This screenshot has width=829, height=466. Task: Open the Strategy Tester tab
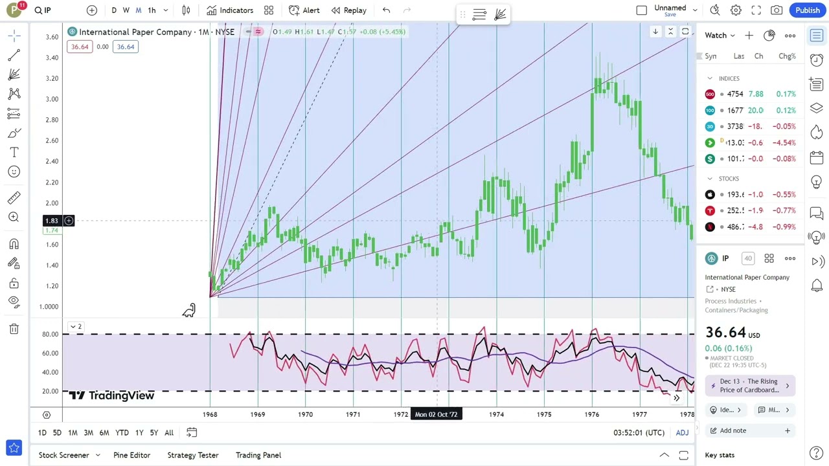(192, 455)
